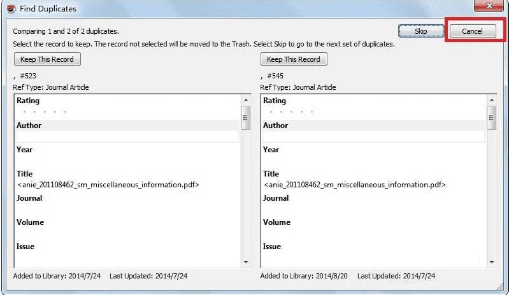509x295 pixels.
Task: Keep record #545
Action: coord(294,59)
